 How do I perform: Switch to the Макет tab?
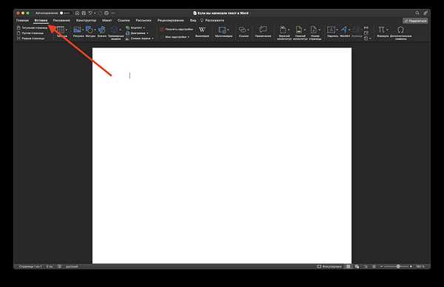tap(107, 21)
